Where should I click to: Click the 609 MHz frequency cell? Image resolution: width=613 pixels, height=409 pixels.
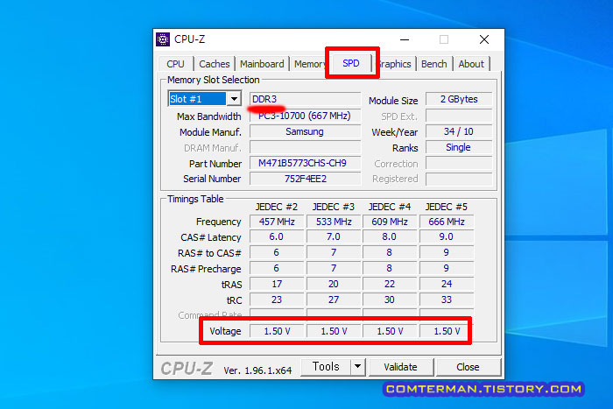pos(390,222)
